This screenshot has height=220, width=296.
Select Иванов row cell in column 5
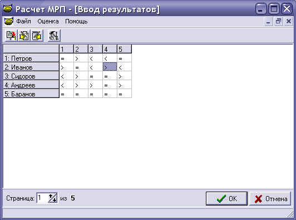(125, 67)
